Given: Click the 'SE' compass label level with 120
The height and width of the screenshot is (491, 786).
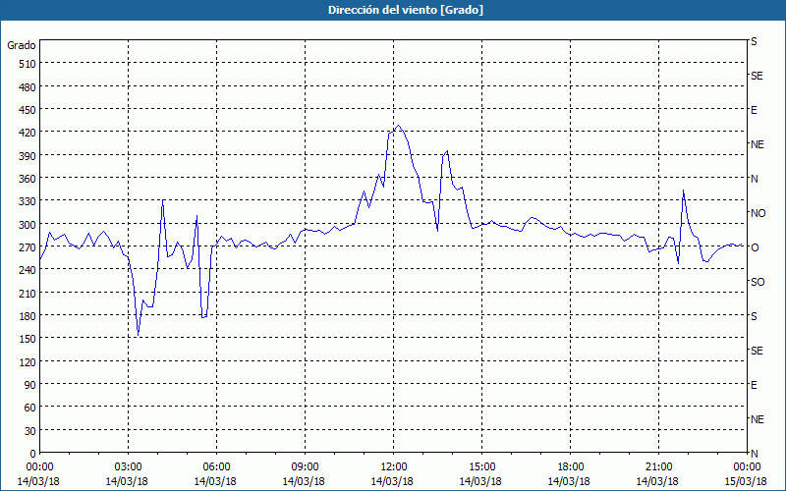Looking at the screenshot, I should [x=757, y=351].
